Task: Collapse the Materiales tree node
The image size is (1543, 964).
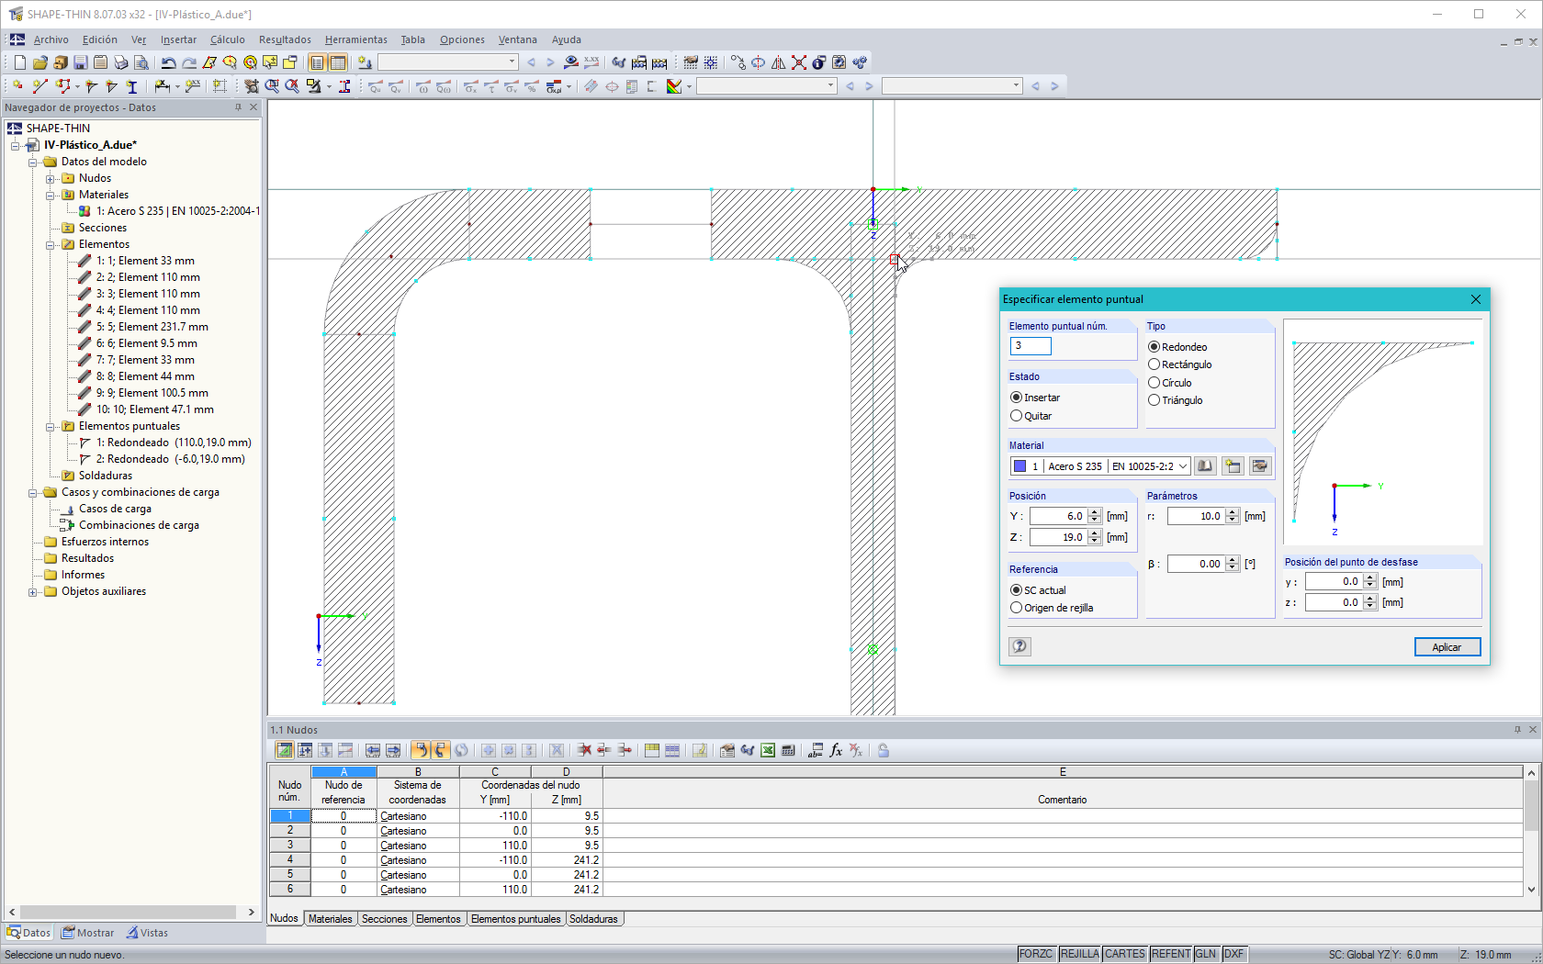Action: point(51,195)
